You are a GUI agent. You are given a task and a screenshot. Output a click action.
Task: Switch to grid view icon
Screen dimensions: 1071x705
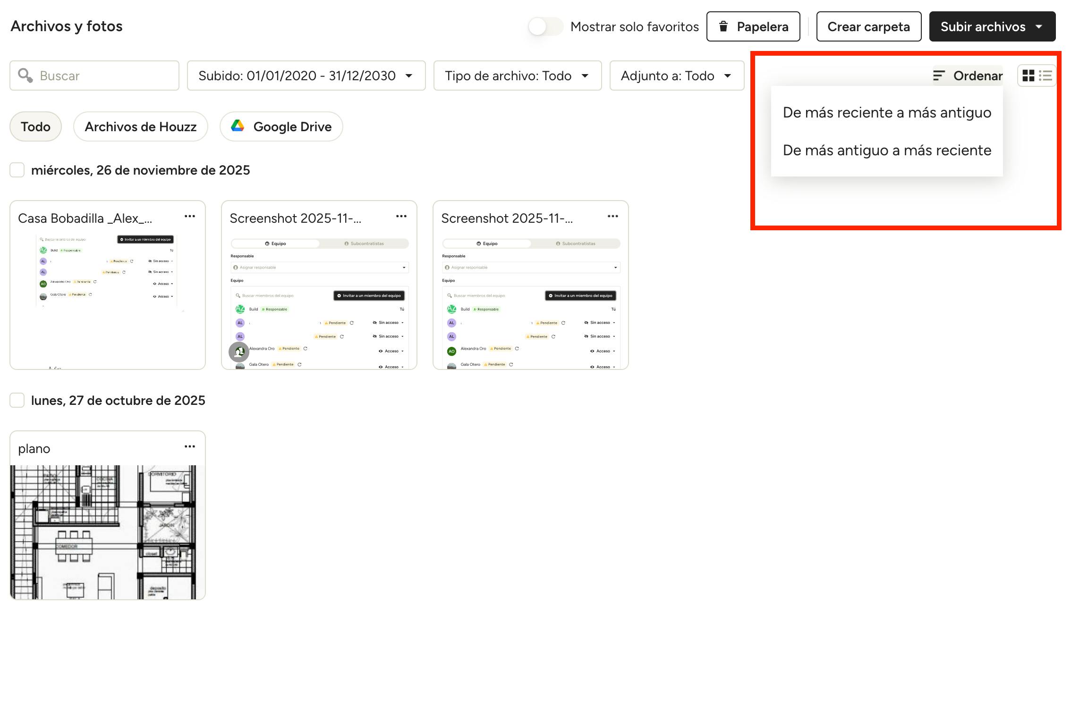1028,76
